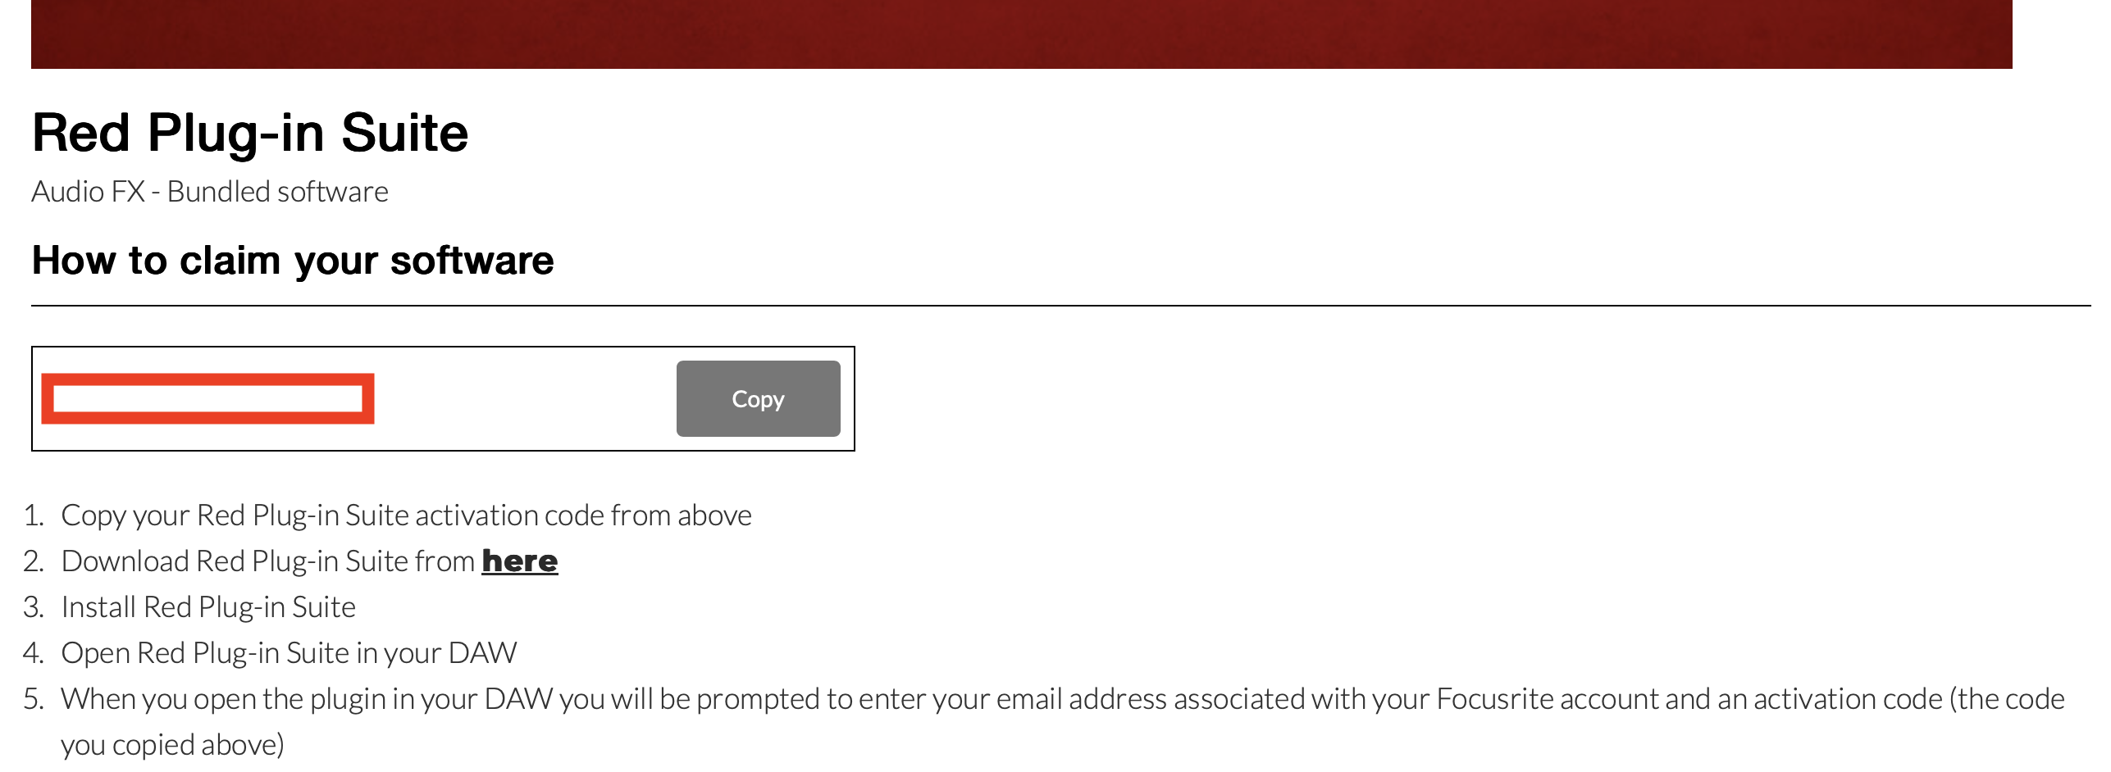The height and width of the screenshot is (772, 2111).
Task: Click the red-outlined activation code field
Action: pos(207,399)
